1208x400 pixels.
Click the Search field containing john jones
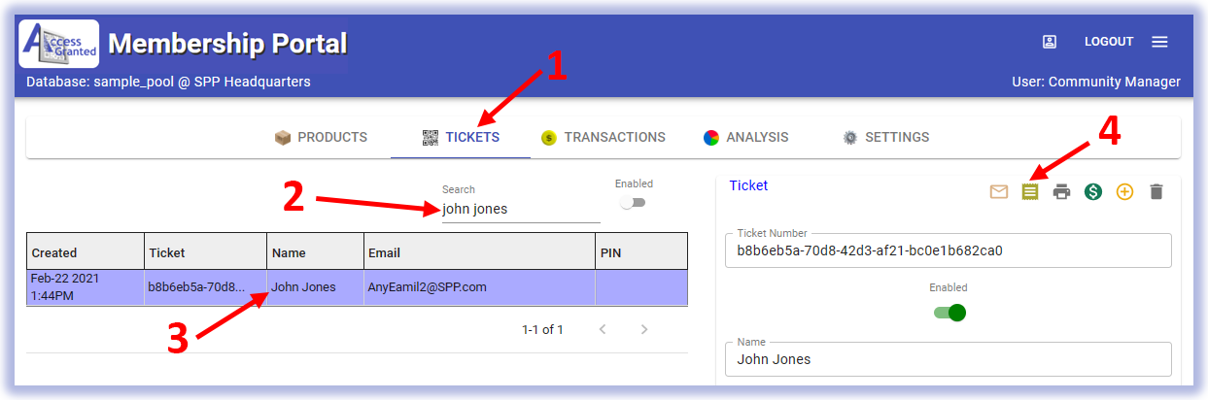coord(520,209)
